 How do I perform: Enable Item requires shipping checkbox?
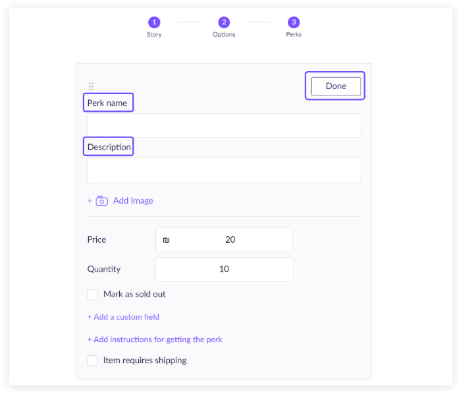93,360
